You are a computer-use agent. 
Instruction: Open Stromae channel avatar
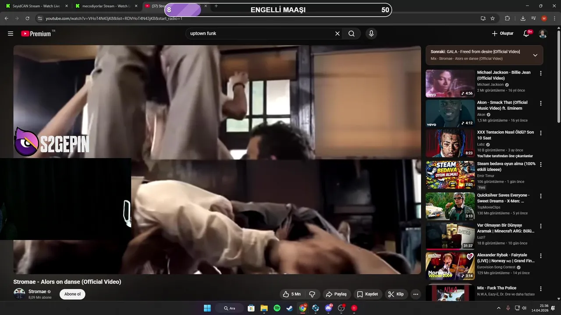(x=19, y=294)
